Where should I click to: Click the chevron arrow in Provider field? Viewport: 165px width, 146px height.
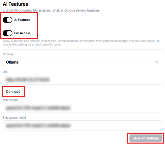[157, 62]
